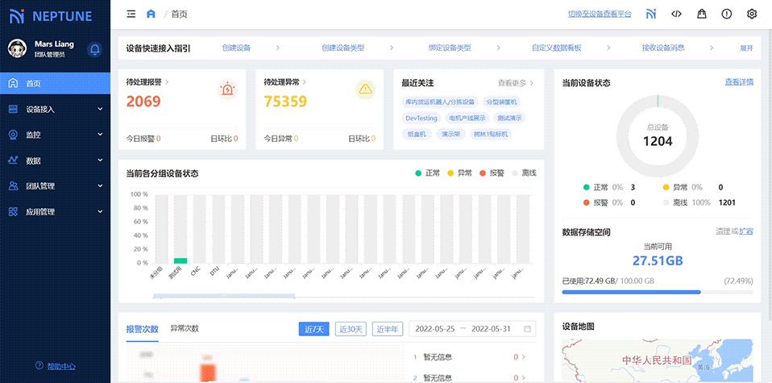The image size is (772, 383).
Task: Toggle the 异常 legend in group chart
Action: pos(459,173)
